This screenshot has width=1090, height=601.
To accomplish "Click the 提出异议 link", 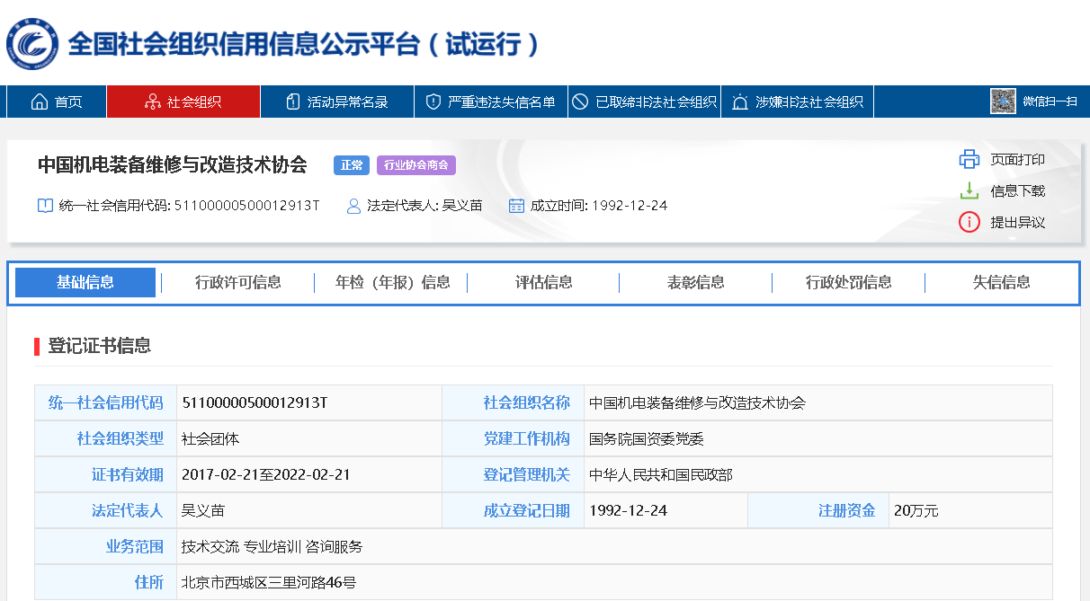I will tap(1018, 222).
